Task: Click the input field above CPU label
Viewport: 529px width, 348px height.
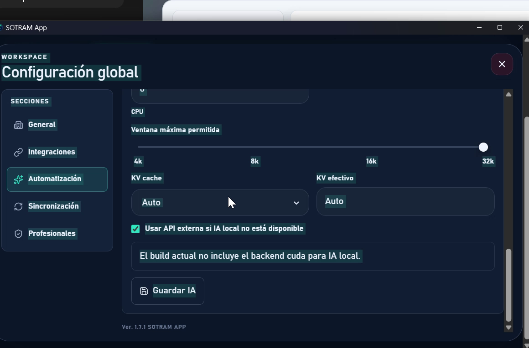Action: coord(220,97)
